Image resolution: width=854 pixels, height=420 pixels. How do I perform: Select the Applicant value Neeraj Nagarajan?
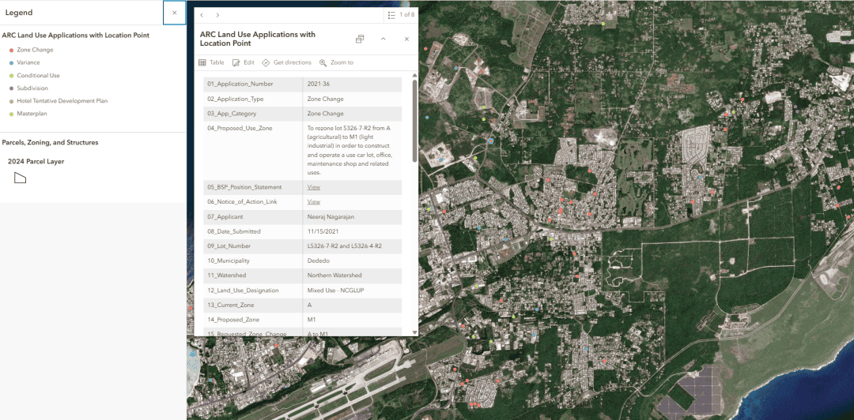click(333, 216)
